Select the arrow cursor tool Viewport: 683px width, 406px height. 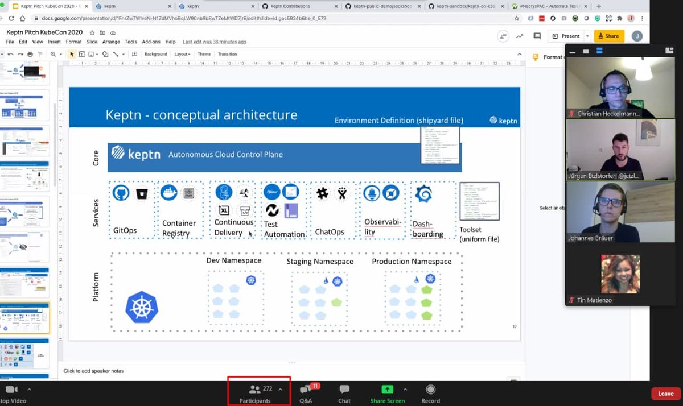(72, 54)
